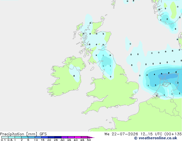Image resolution: width=182 pixels, height=141 pixels.
Task: Click the rainfall value 3 on the map
Action: [178, 83]
